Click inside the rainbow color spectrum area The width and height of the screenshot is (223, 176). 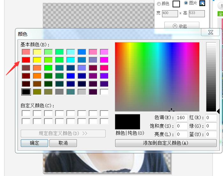pyautogui.click(x=157, y=77)
